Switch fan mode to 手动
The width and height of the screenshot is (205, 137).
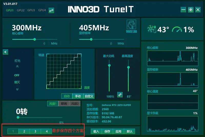[78, 96]
